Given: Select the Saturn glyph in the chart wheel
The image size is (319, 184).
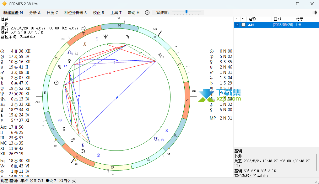Looking at the screenshot, I should point(127,37).
